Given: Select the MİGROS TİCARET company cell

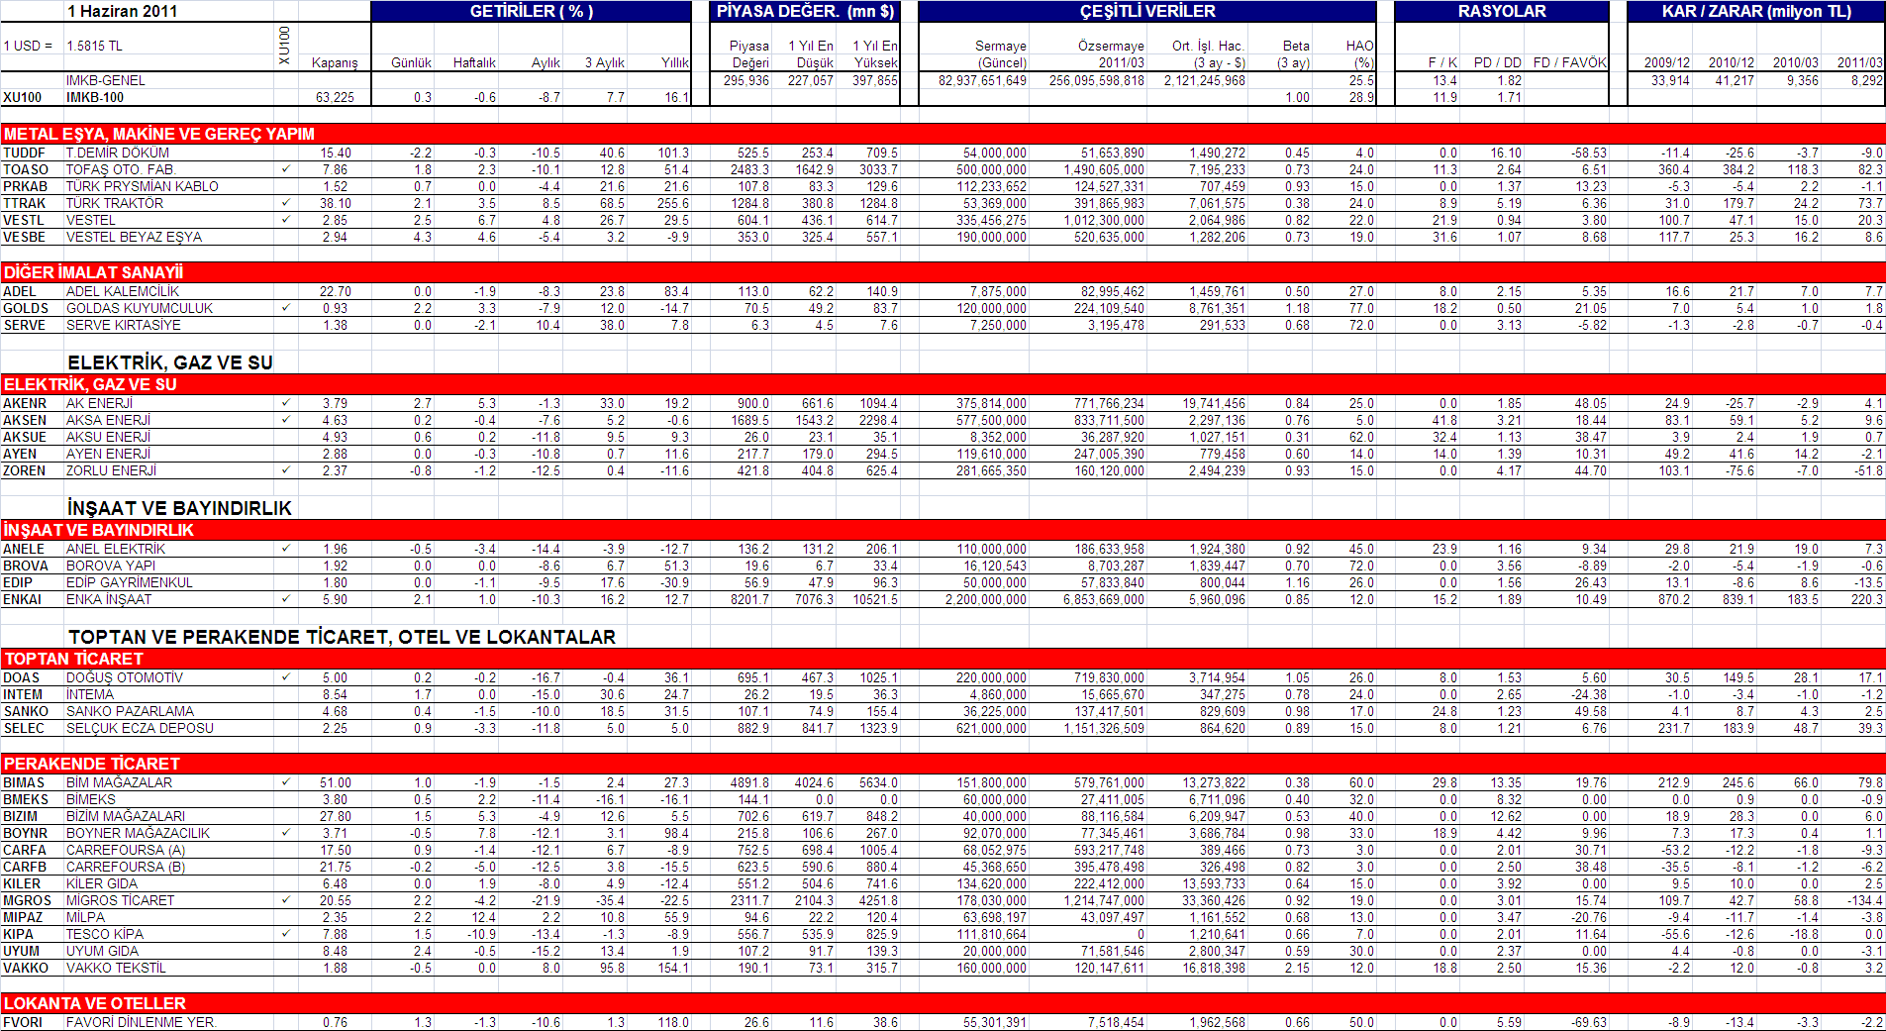Looking at the screenshot, I should (x=120, y=900).
